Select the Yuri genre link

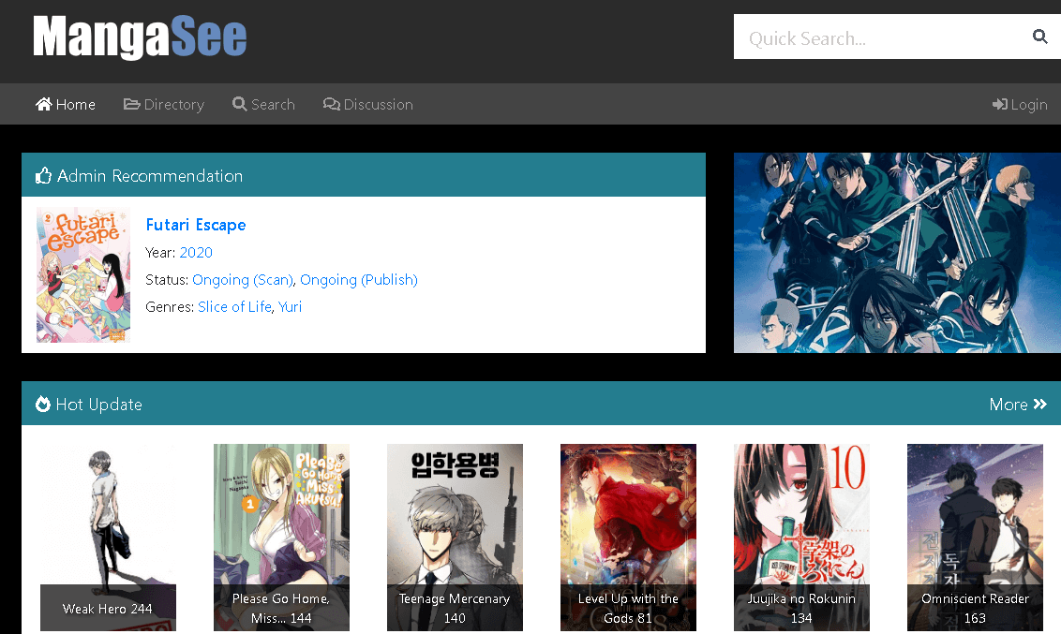point(291,307)
